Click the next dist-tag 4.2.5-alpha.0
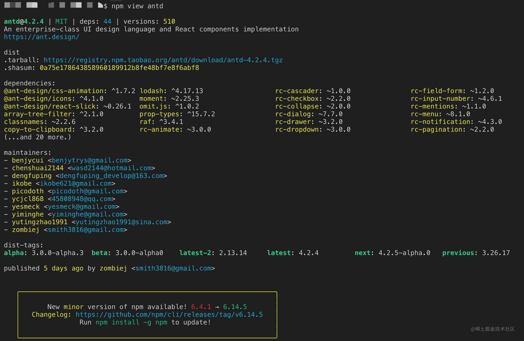 (x=392, y=253)
